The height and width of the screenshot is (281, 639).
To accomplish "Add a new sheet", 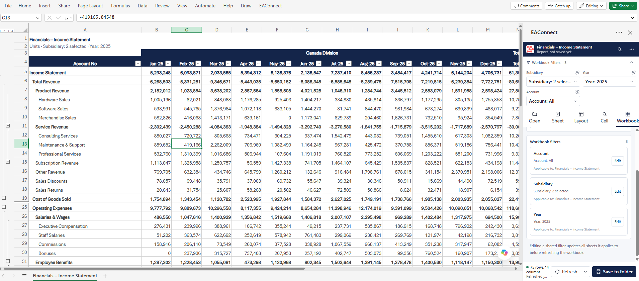I will (105, 276).
